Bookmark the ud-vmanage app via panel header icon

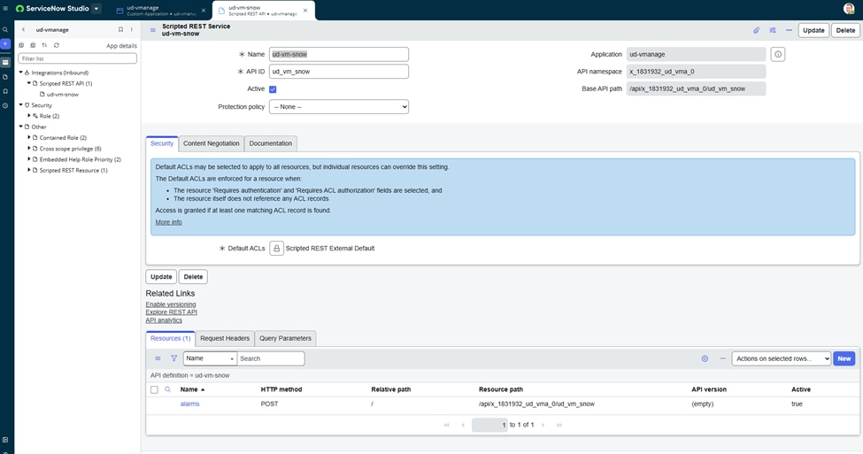pos(120,30)
